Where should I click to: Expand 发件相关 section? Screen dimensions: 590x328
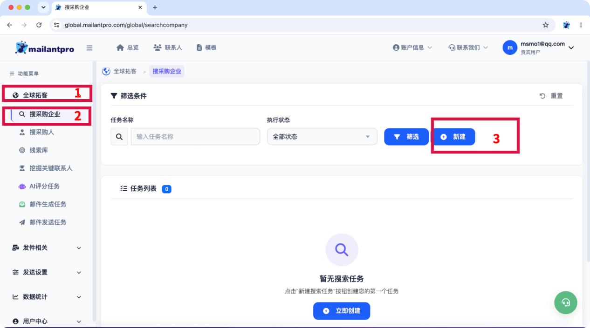coord(47,248)
